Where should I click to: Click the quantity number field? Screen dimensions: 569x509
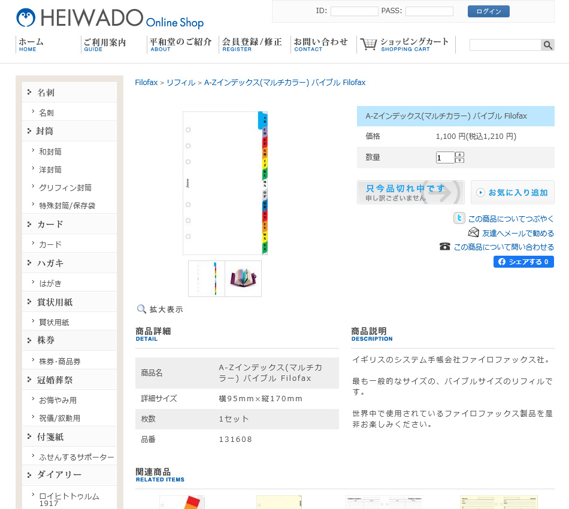(x=445, y=157)
